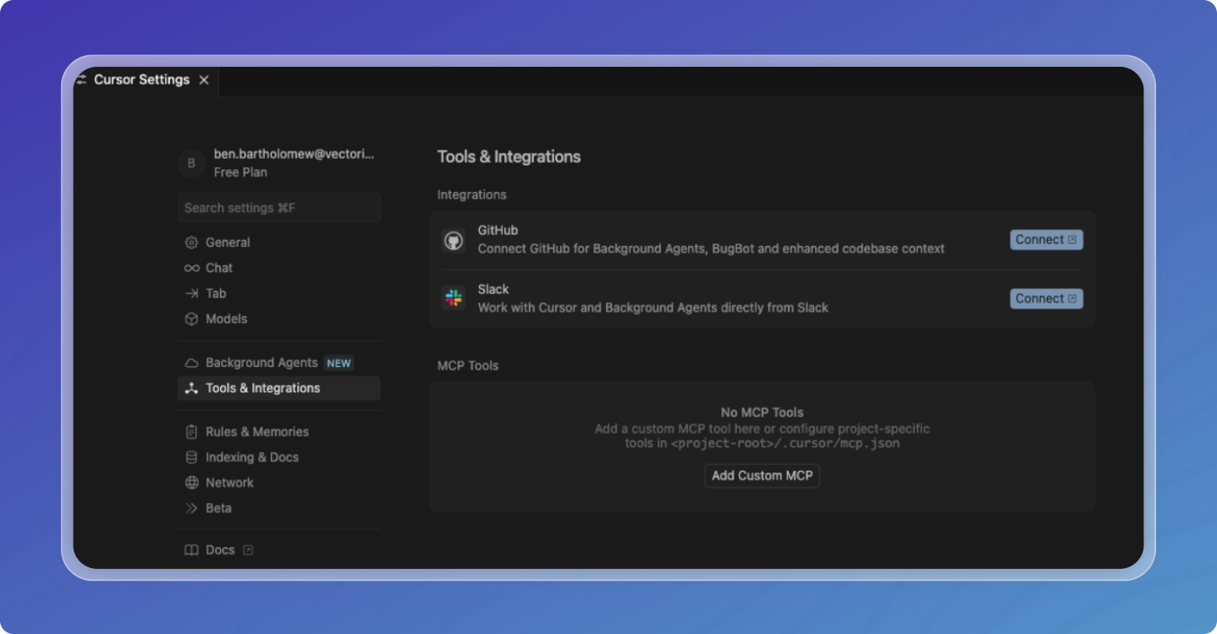Open the Chat settings section

(278, 268)
